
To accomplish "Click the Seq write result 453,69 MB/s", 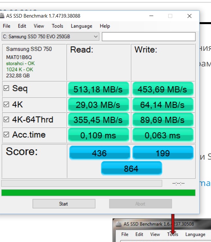I will 163,89.
